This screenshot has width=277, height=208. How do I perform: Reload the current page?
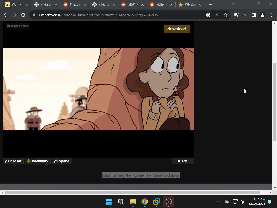(x=23, y=15)
